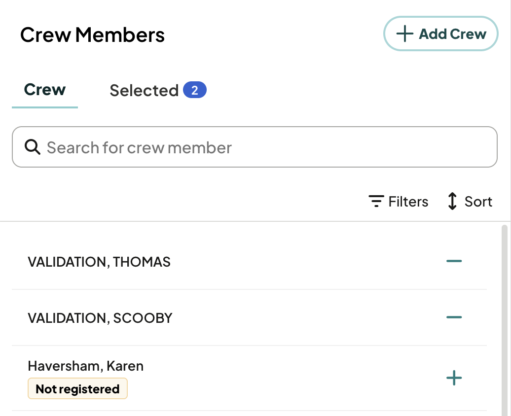The width and height of the screenshot is (511, 416).
Task: Click the Add Crew button
Action: coord(440,34)
